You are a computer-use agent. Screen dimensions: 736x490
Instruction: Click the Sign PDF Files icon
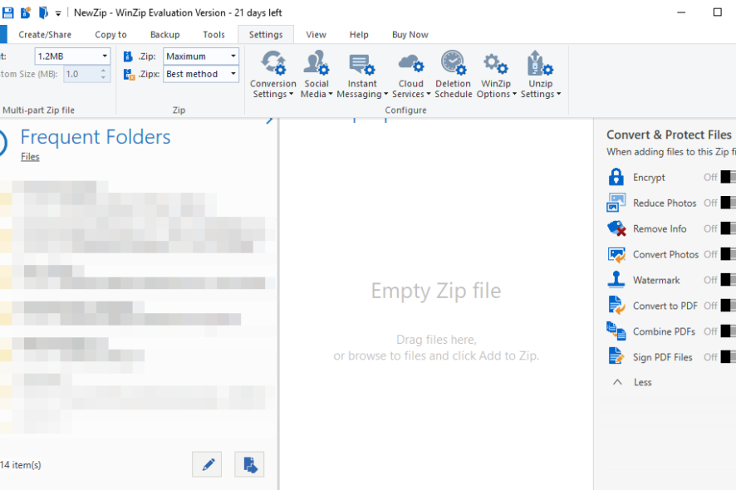coord(616,357)
